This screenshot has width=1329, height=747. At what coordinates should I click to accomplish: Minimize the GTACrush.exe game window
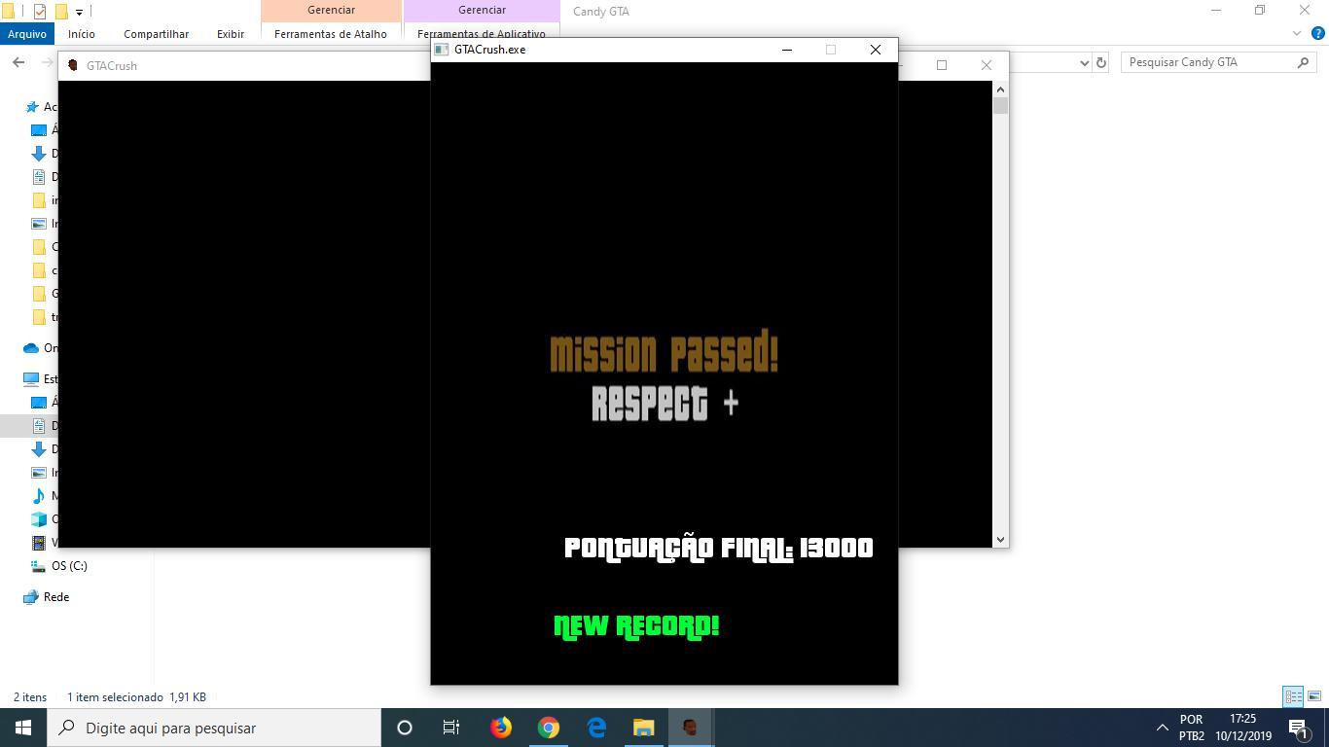click(787, 50)
